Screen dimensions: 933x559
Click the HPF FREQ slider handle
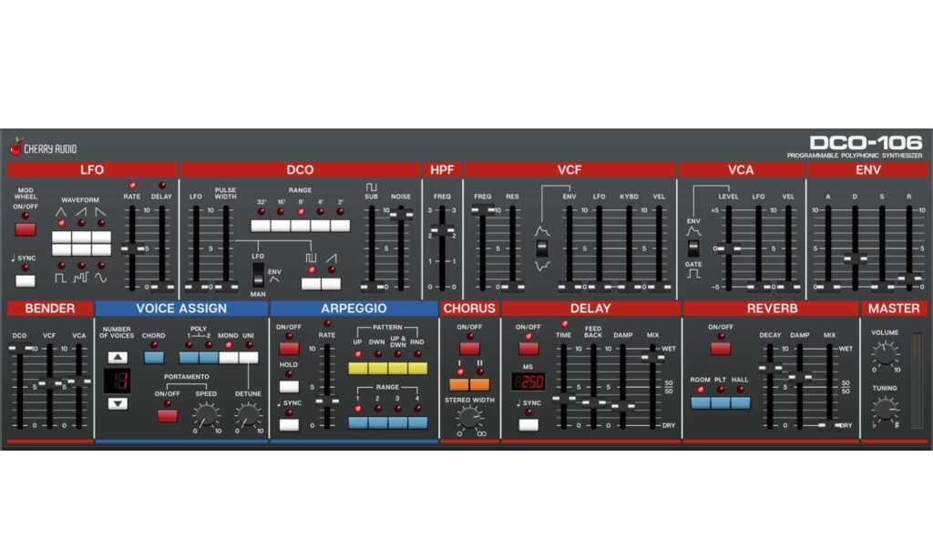coord(442,230)
